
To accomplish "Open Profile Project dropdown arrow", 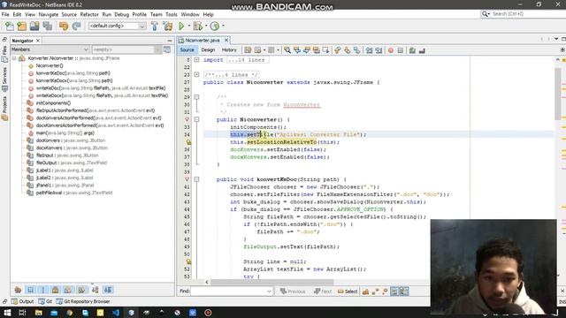I will click(x=223, y=26).
